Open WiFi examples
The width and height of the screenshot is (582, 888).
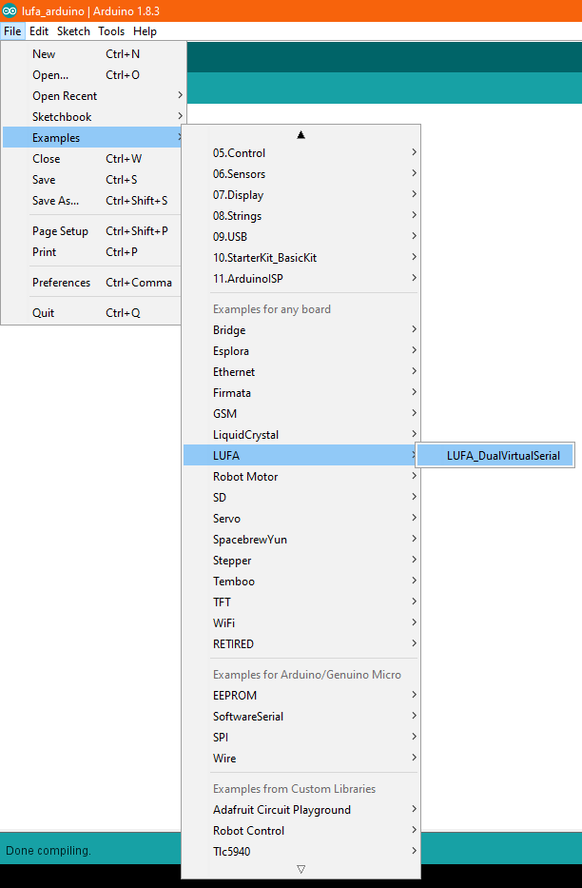(301, 623)
